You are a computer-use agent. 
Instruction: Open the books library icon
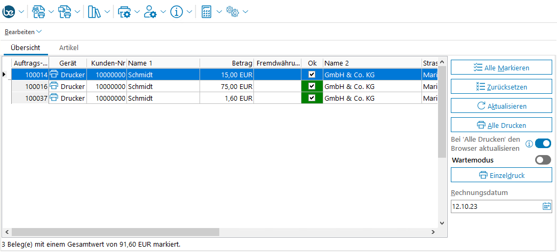click(x=94, y=11)
